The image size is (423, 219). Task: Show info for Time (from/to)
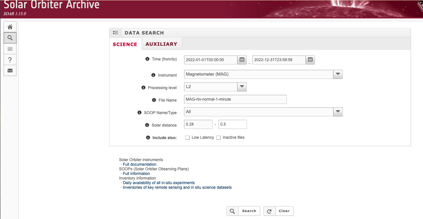click(147, 59)
